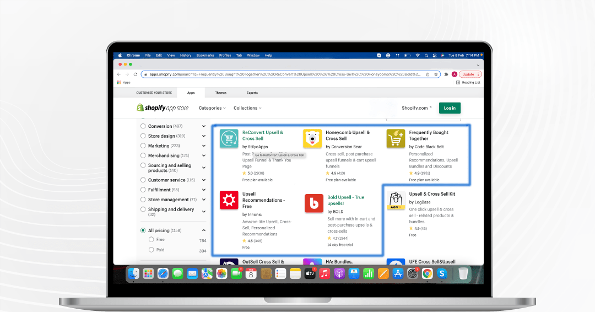Viewport: 595px width, 312px height.
Task: Select Sourcing and selling products filter
Action: pos(143,165)
